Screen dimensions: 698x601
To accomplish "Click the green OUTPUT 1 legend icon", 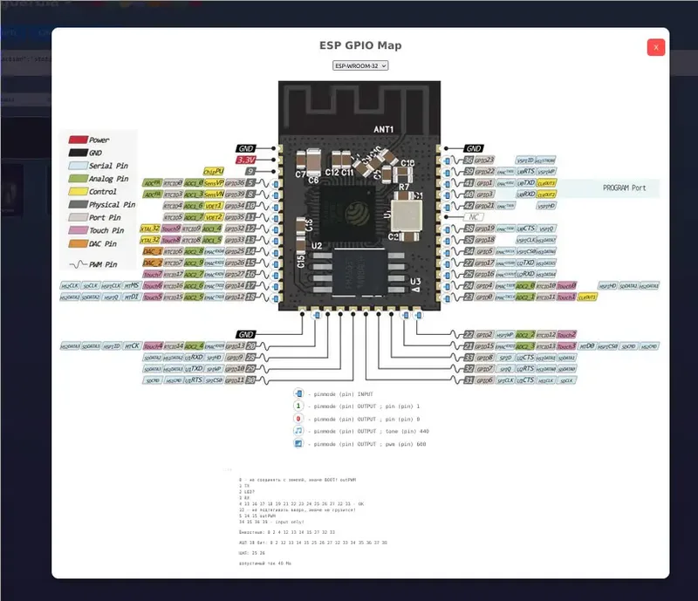I will click(x=298, y=406).
